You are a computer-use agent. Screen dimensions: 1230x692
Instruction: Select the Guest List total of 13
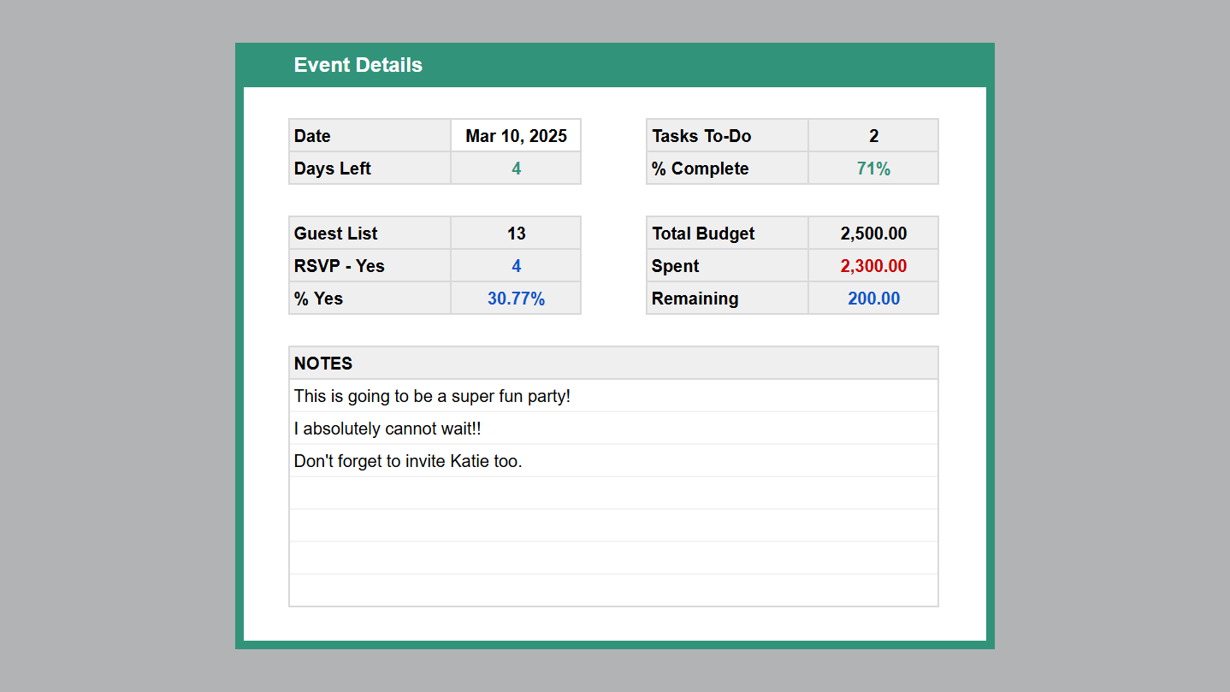(x=515, y=233)
